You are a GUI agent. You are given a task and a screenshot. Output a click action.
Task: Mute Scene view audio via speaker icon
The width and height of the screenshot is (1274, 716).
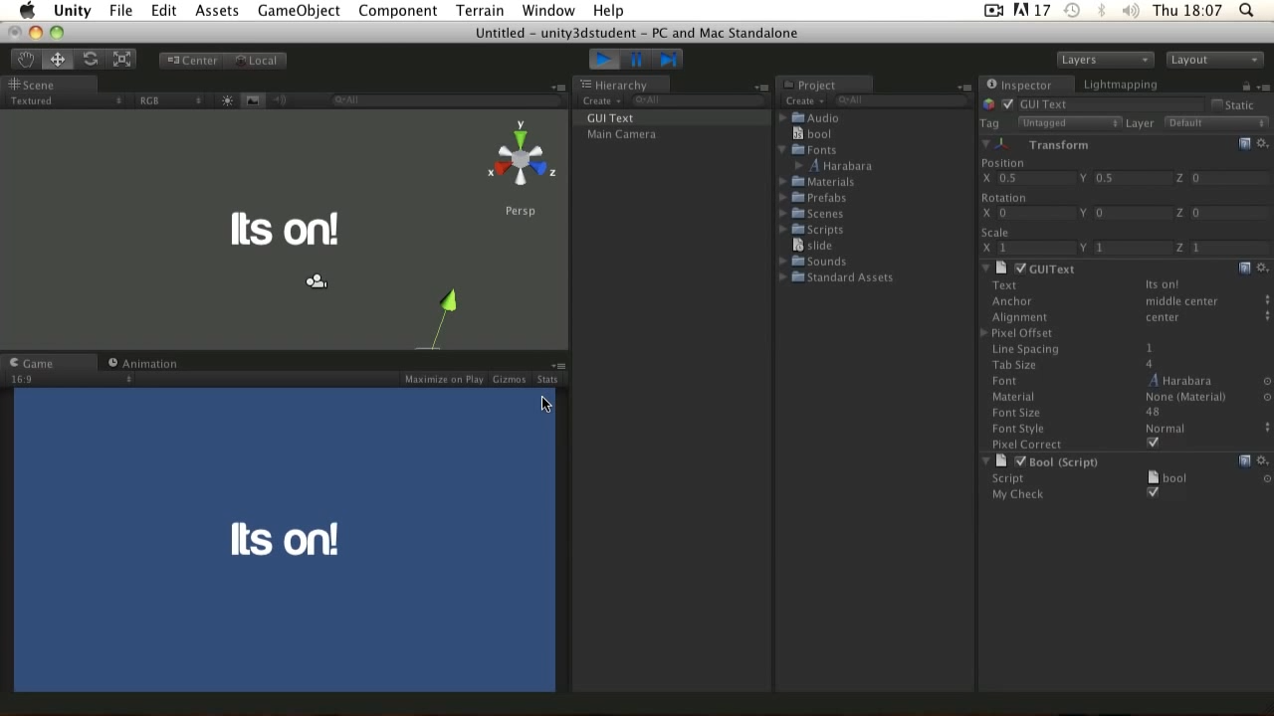(277, 99)
